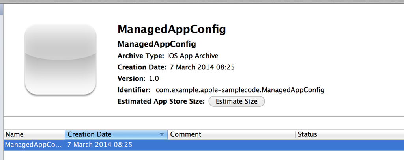Click the smaller ManagedAppConfig subtitle text
This screenshot has height=160, width=404.
click(157, 44)
